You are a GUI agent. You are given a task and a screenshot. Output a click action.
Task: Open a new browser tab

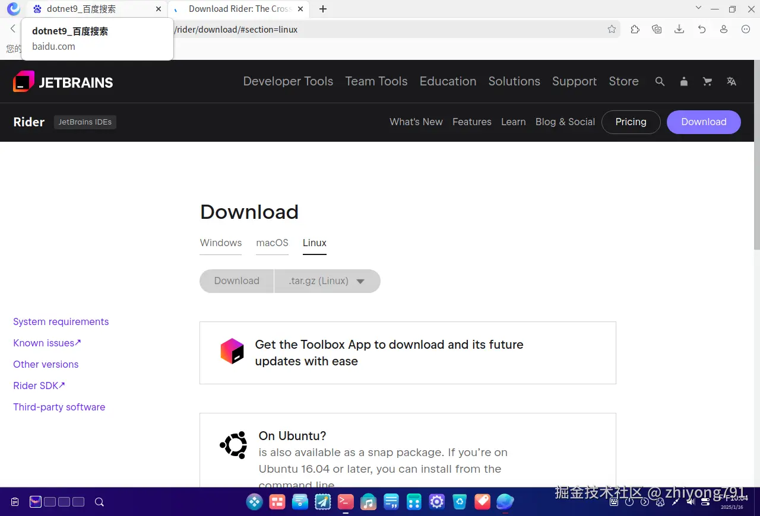click(x=323, y=9)
